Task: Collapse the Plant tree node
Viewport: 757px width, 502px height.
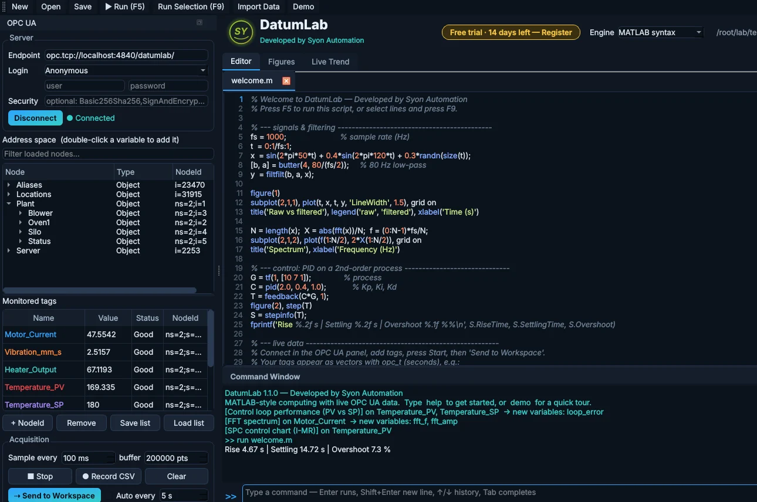Action: click(x=9, y=203)
